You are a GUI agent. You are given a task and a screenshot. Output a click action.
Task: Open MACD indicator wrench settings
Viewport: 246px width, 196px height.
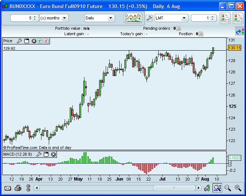click(x=39, y=155)
